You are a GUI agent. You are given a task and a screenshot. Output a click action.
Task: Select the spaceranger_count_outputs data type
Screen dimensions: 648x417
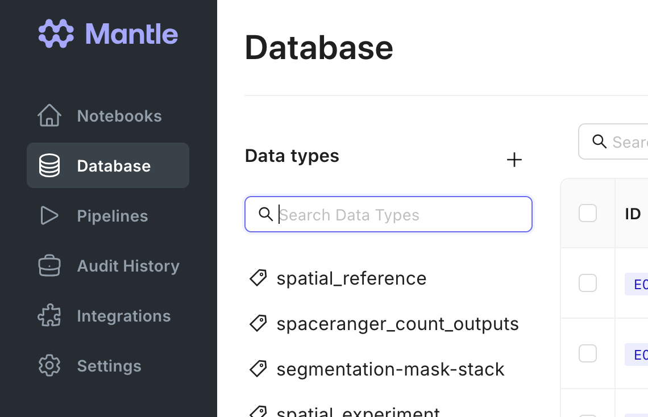397,324
